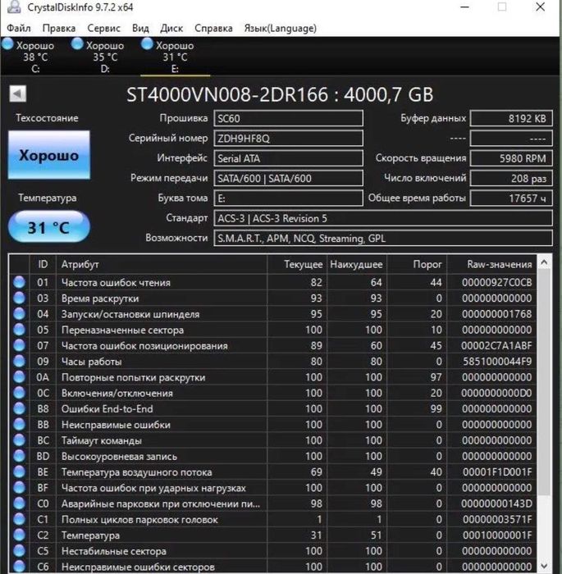Click status orb for attribute 0C
Screen dimensions: 562x574
(19, 393)
